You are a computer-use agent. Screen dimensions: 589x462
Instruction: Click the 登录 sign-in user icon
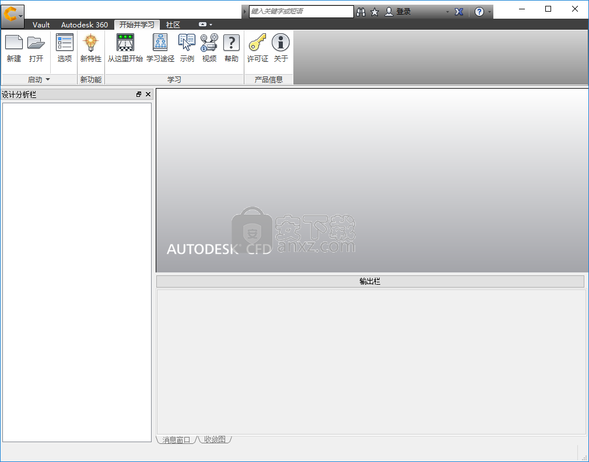click(x=389, y=12)
